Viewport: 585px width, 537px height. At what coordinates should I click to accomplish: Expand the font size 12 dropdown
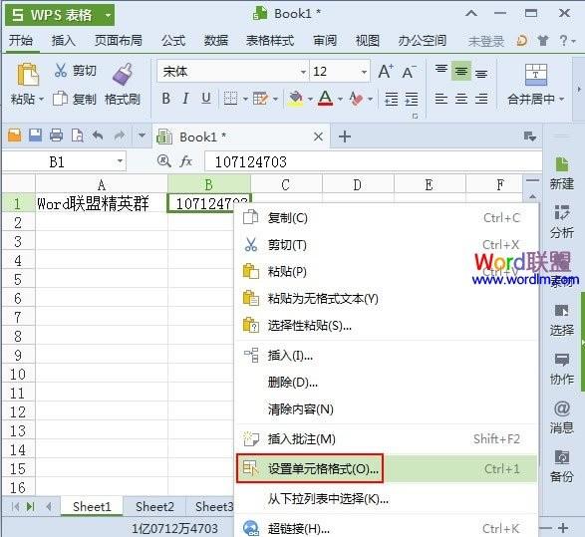pyautogui.click(x=364, y=71)
